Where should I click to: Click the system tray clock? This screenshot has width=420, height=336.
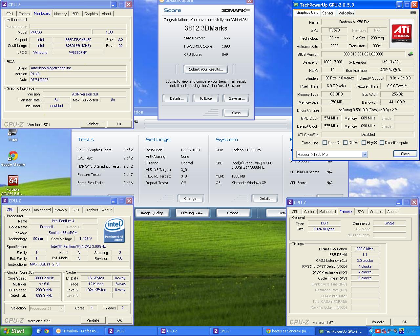[411, 331]
